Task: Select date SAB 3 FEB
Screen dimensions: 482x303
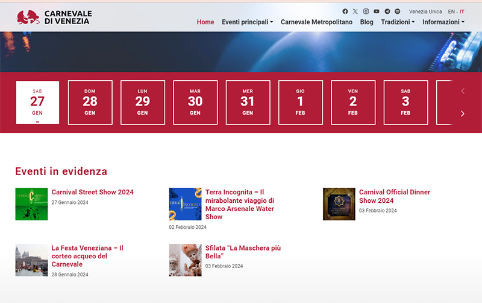Action: coord(405,103)
